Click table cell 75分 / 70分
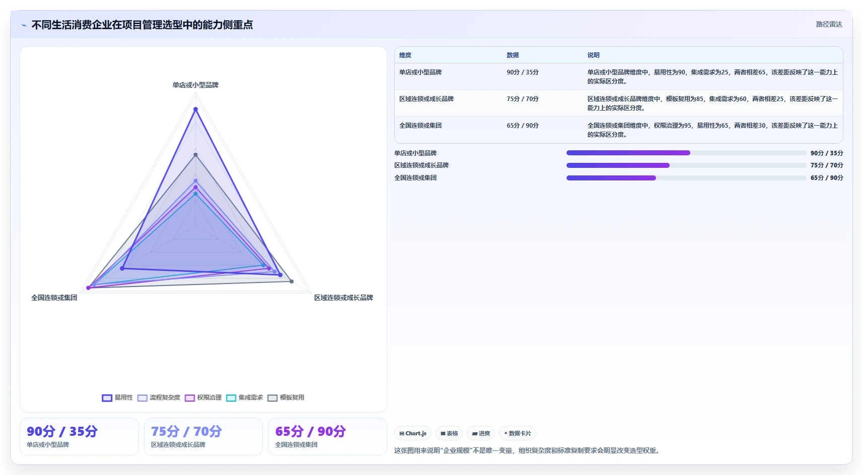 (523, 99)
